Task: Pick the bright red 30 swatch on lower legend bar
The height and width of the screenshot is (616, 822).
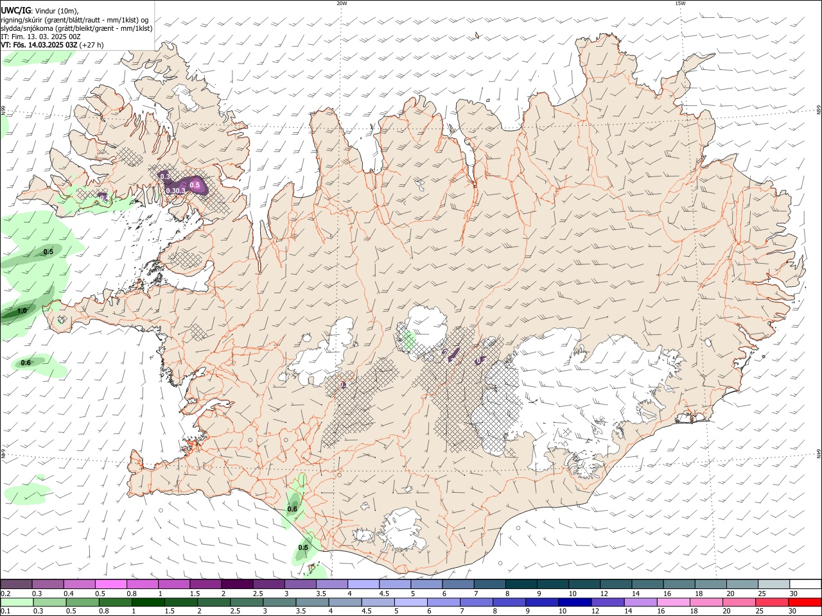Action: click(804, 602)
